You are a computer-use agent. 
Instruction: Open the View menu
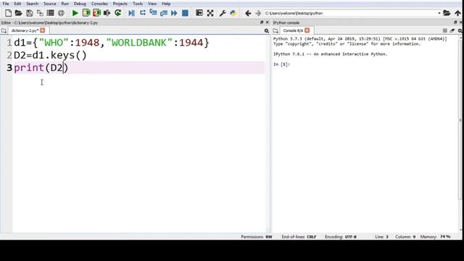click(152, 4)
